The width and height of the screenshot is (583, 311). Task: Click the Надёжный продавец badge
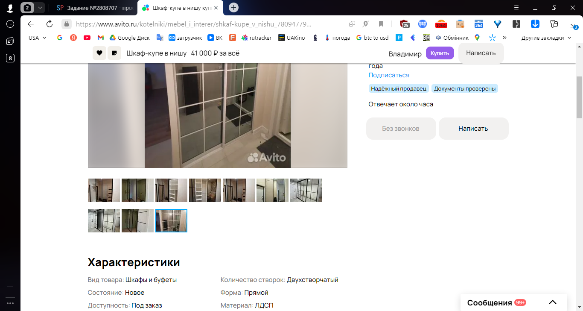pos(399,89)
